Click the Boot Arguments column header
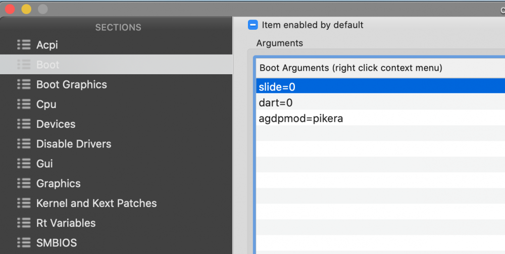The width and height of the screenshot is (505, 254). click(380, 68)
